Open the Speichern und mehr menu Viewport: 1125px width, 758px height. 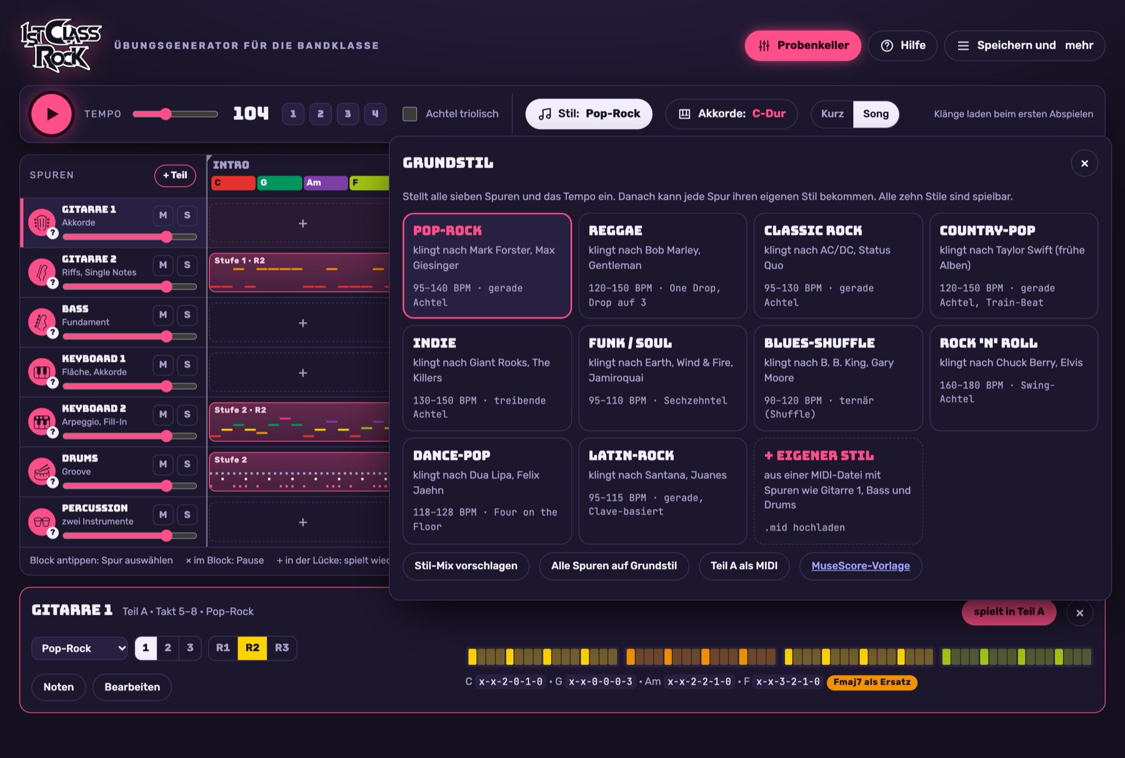click(x=1024, y=46)
